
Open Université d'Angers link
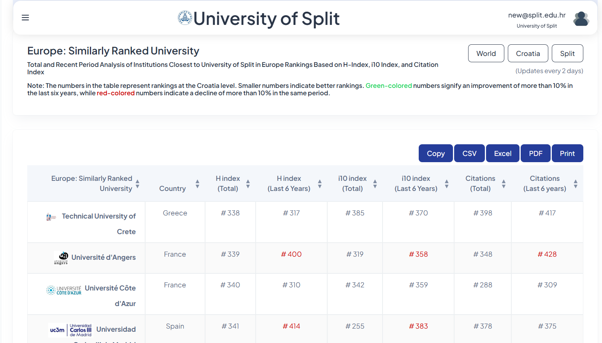point(104,257)
